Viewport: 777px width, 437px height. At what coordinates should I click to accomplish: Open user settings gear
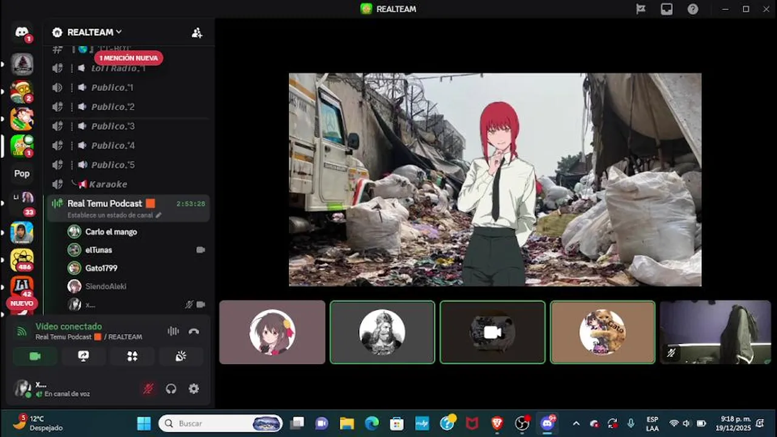coord(194,389)
